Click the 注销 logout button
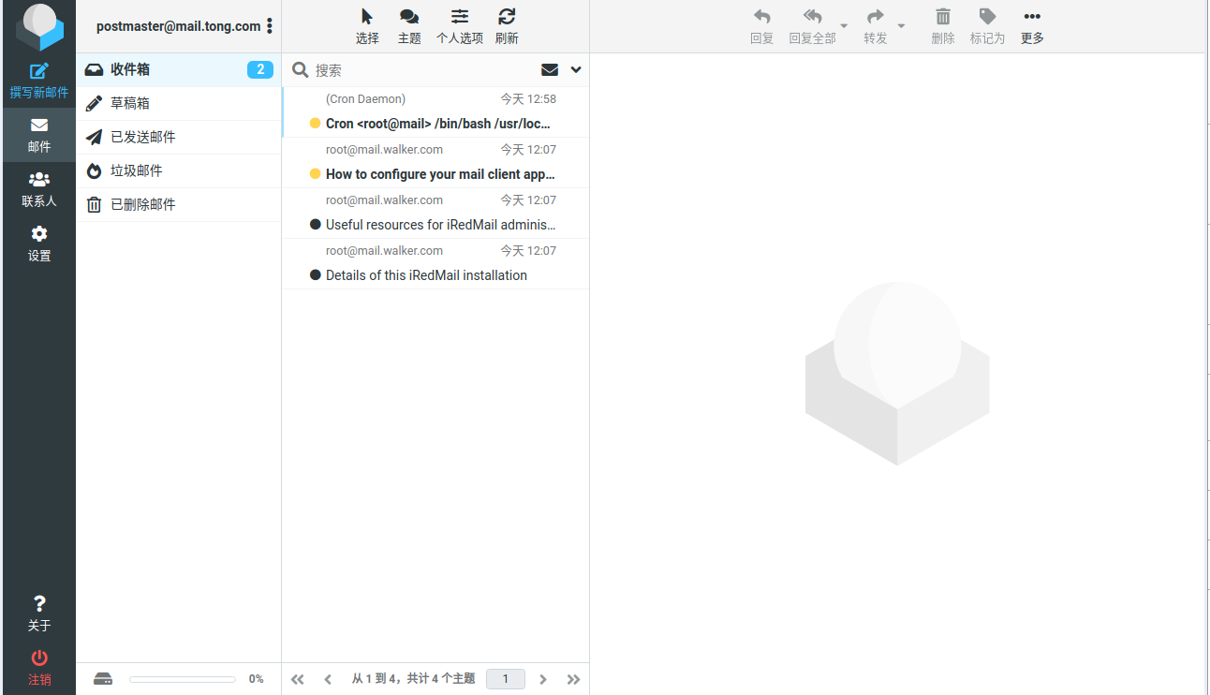Image resolution: width=1210 pixels, height=695 pixels. (x=38, y=667)
